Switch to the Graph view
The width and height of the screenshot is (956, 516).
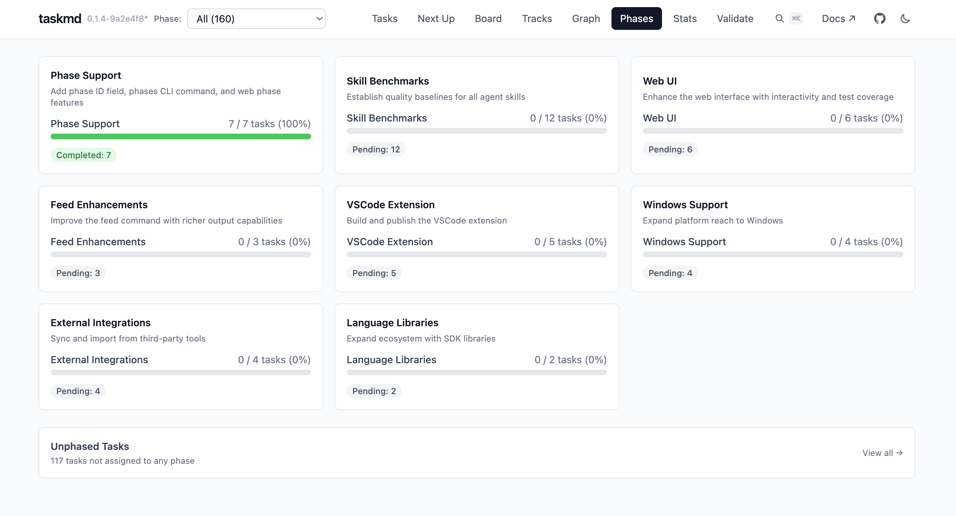click(x=585, y=18)
